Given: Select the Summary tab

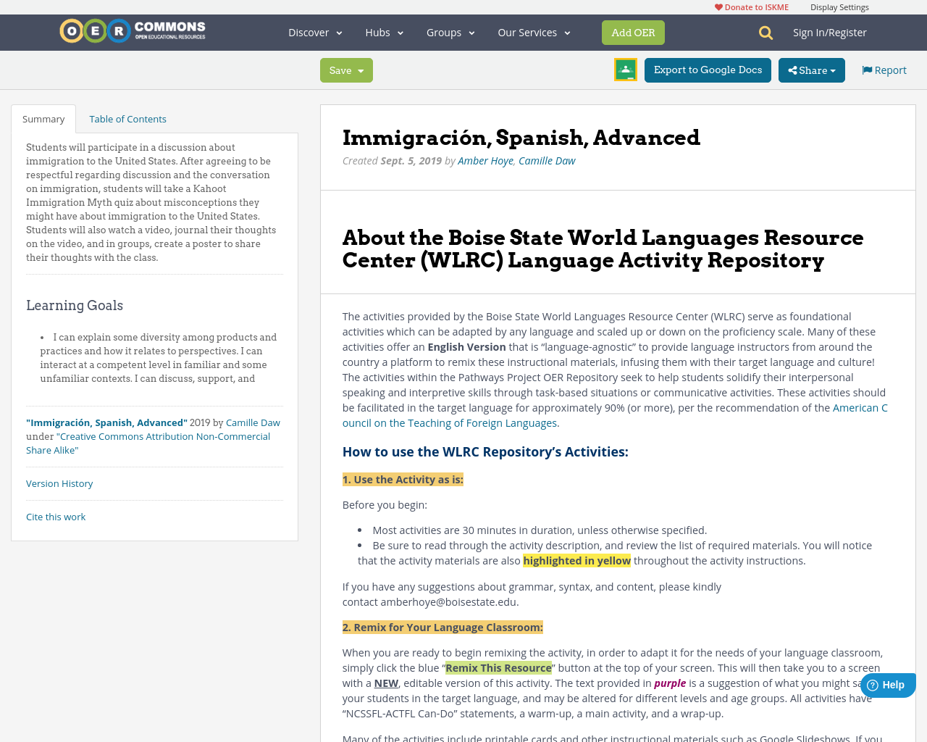Looking at the screenshot, I should (x=43, y=117).
